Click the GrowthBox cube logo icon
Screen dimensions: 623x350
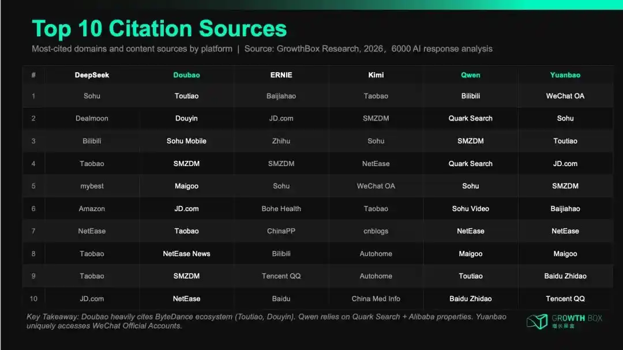tap(537, 321)
